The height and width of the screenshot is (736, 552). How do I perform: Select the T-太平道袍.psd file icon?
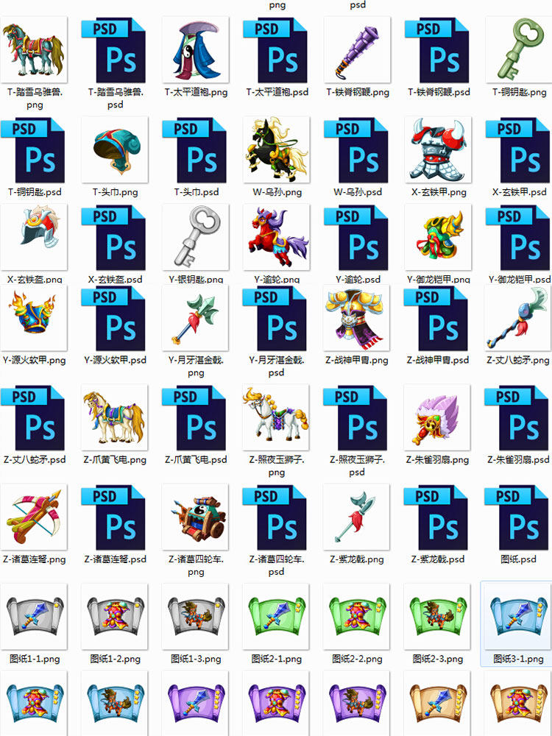tap(275, 50)
